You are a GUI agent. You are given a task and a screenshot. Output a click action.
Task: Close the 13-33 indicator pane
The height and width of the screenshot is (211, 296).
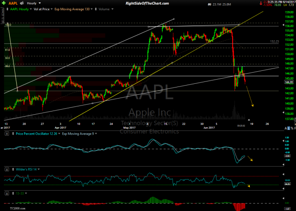pos(6,193)
